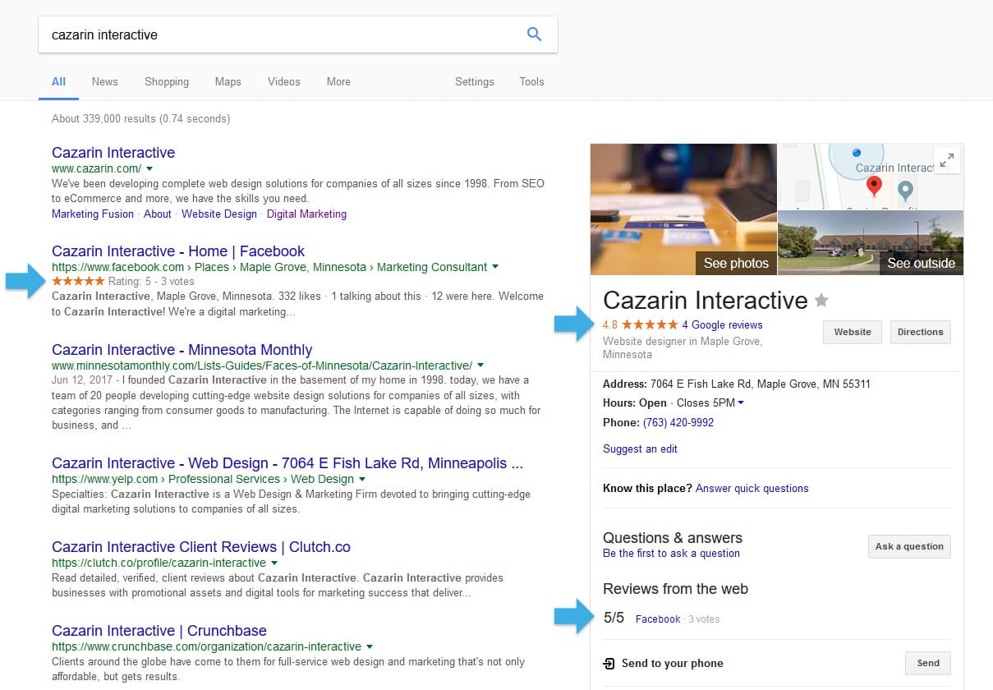Click the red map pin marker

874,186
